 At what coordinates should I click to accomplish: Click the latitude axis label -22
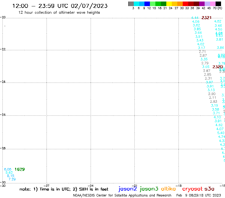pos(3,49)
